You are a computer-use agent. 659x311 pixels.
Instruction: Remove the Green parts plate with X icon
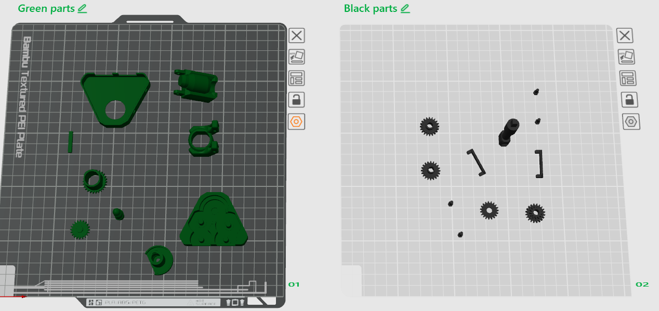297,36
